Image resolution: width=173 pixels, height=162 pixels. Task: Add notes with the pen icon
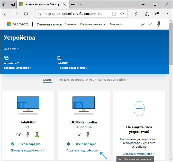click(147, 14)
